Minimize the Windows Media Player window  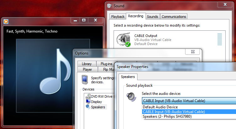tap(75, 20)
